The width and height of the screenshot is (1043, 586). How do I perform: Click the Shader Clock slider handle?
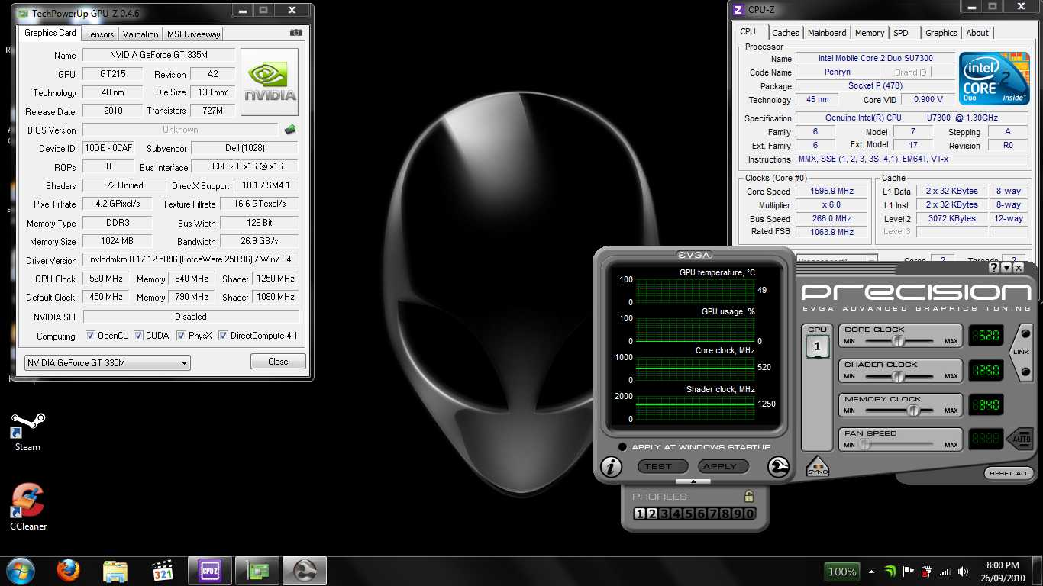tap(899, 376)
